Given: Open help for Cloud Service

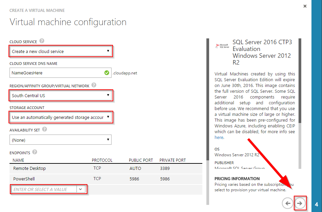Looking at the screenshot, I should [42, 41].
